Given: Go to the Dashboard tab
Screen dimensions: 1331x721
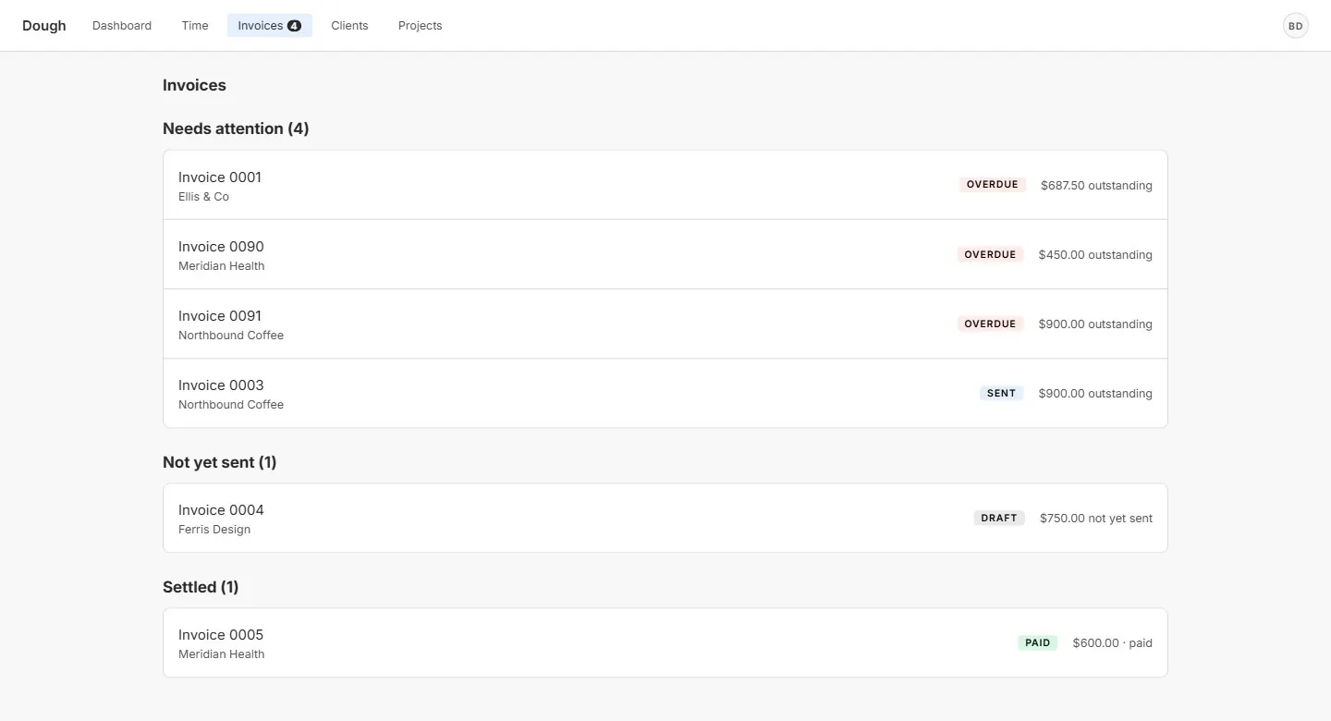Looking at the screenshot, I should point(122,26).
